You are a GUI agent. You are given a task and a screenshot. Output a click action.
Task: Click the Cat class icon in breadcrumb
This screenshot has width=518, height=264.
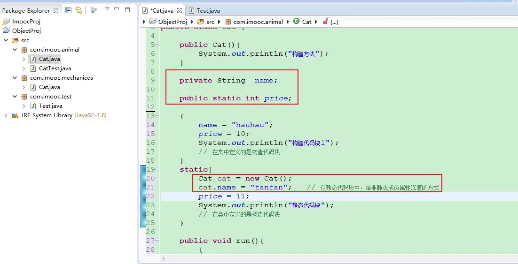tap(296, 21)
